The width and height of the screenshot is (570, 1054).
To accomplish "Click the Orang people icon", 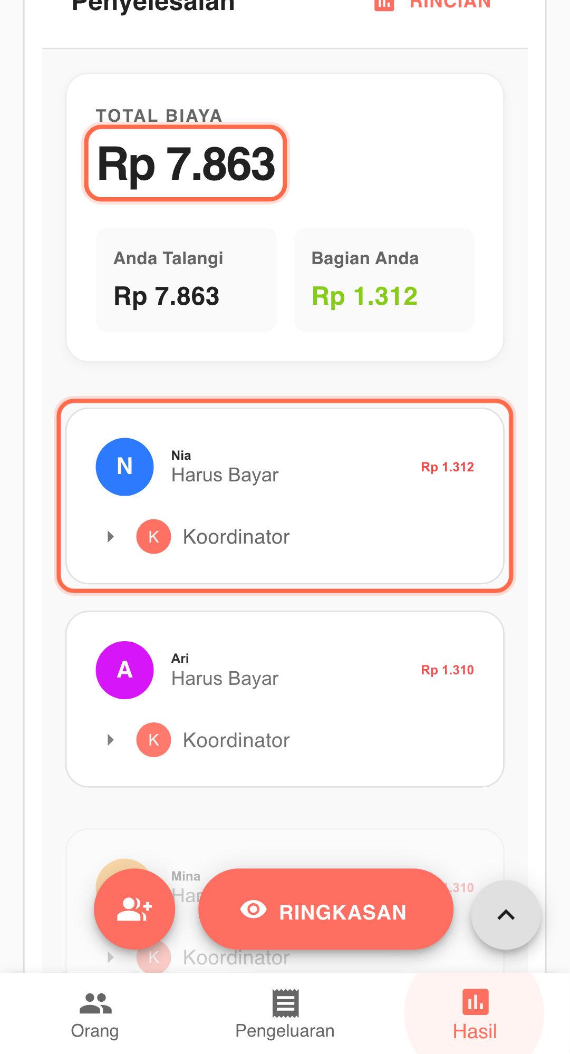I will (x=95, y=1003).
